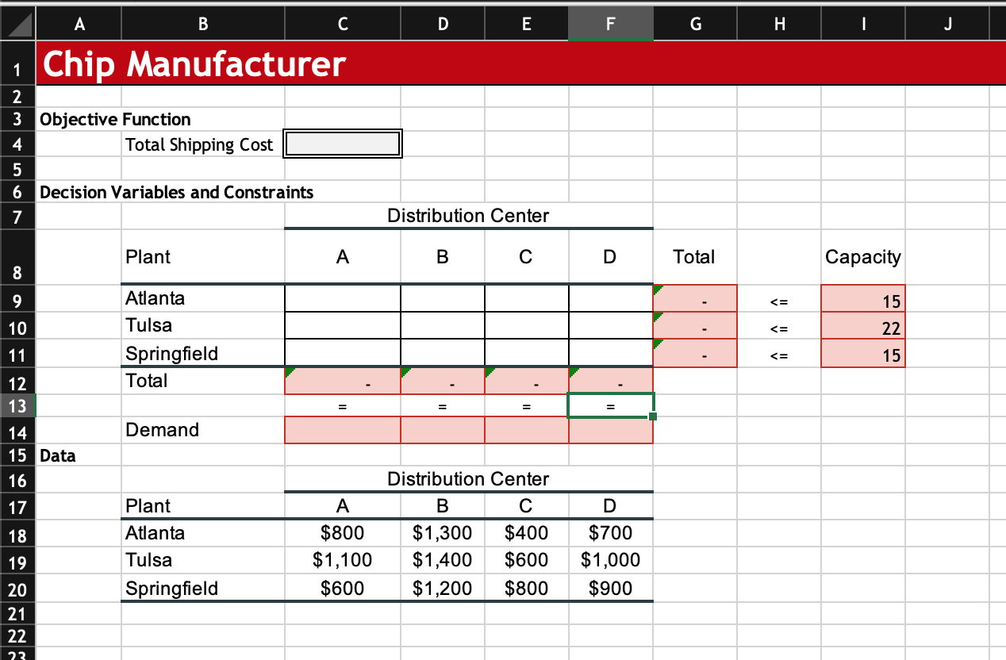
Task: Select the Total Shipping Cost value cell
Action: coord(343,144)
